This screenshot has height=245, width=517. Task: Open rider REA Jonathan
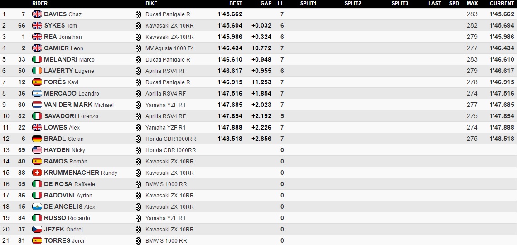click(63, 37)
